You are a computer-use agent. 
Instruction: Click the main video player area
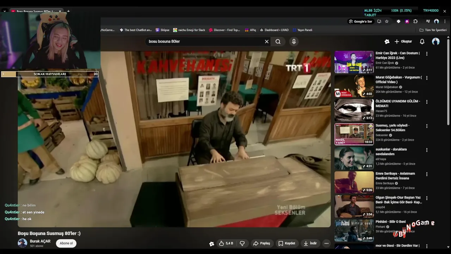(x=174, y=139)
